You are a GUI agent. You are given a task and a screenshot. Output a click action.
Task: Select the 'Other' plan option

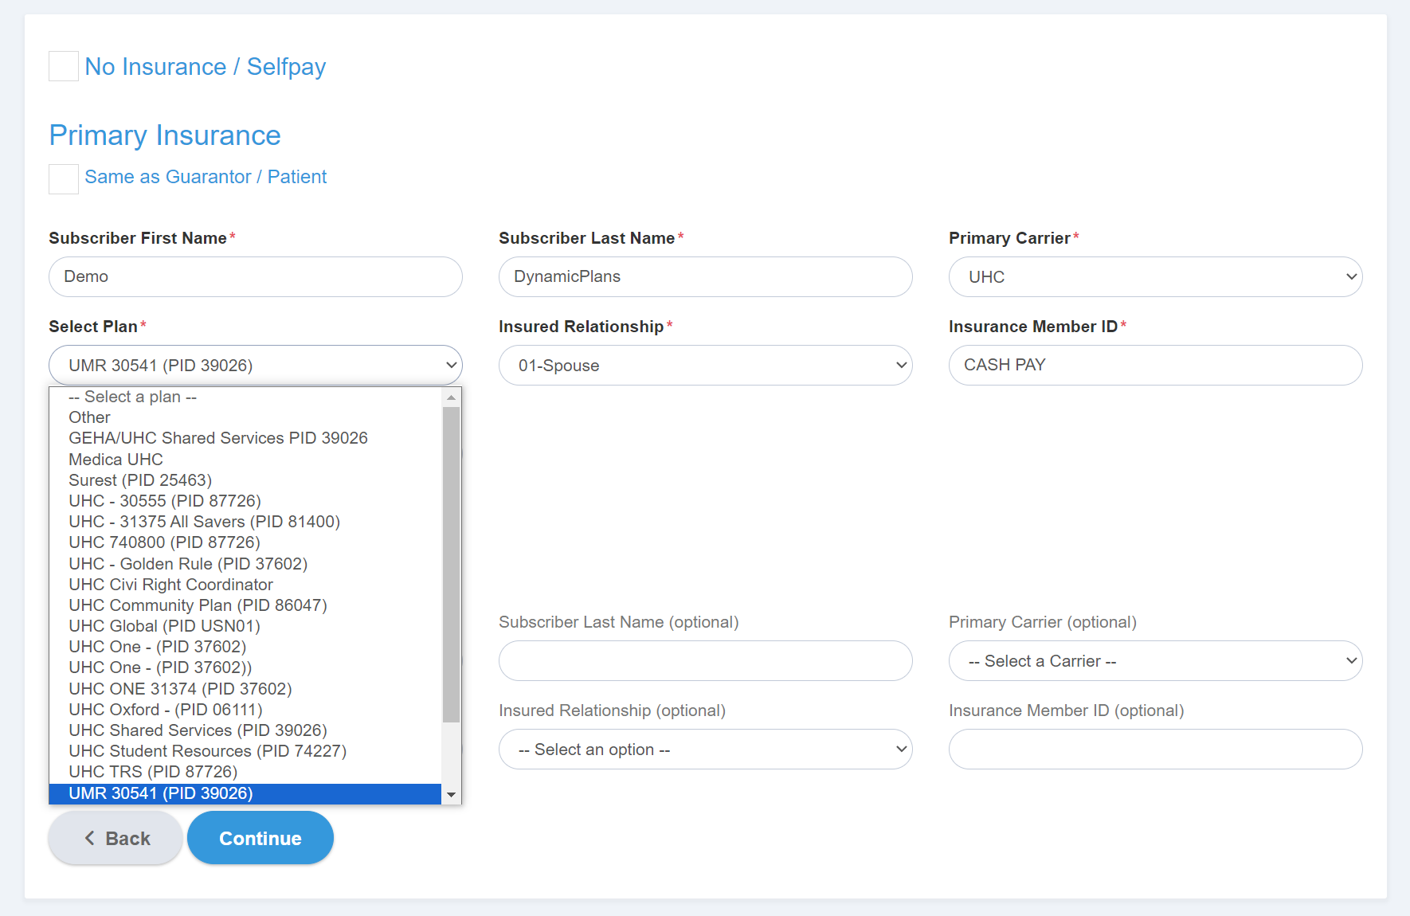pos(245,417)
